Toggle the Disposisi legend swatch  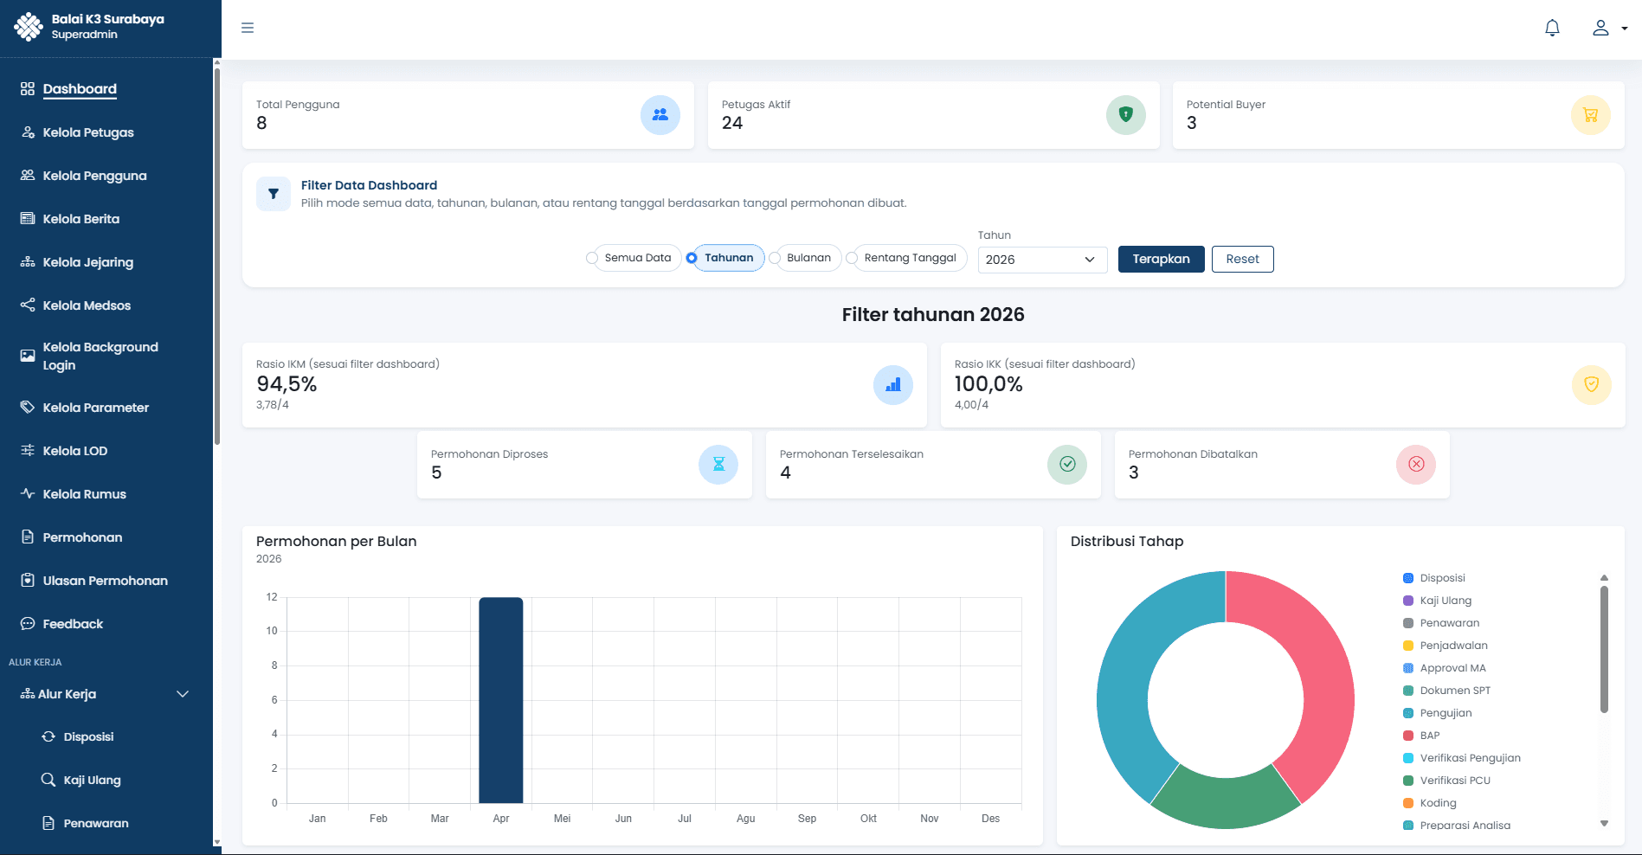point(1408,578)
